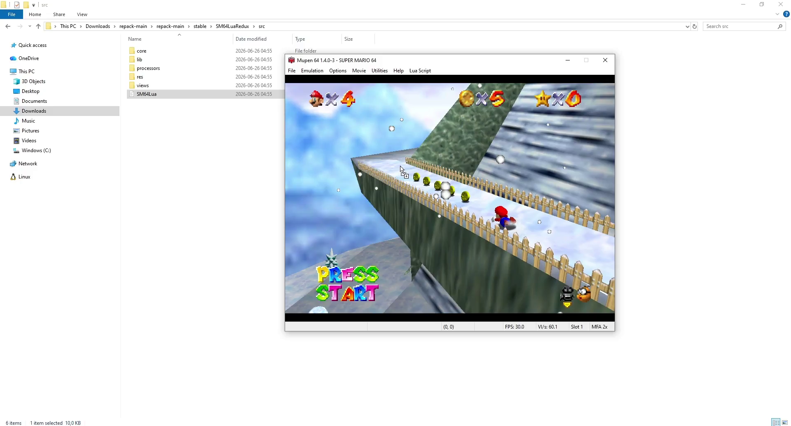Click the blue File tab in Explorer
The width and height of the screenshot is (791, 426).
pyautogui.click(x=12, y=14)
